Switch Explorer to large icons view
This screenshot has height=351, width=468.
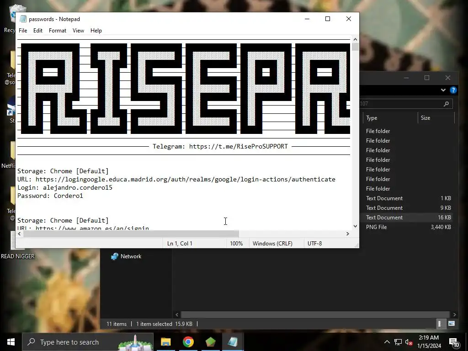coord(451,324)
